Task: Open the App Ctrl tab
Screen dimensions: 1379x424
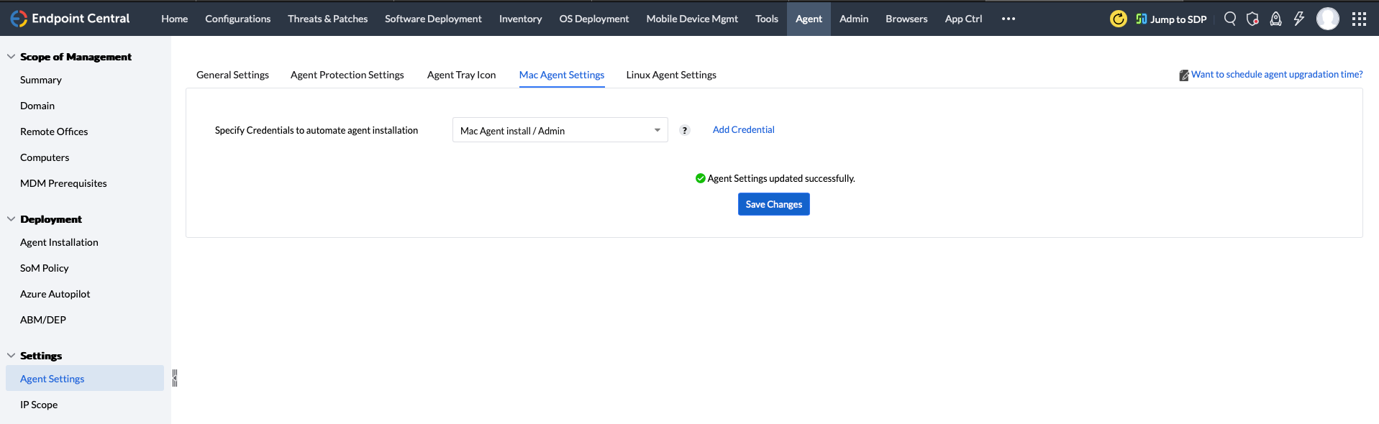Action: pos(964,19)
